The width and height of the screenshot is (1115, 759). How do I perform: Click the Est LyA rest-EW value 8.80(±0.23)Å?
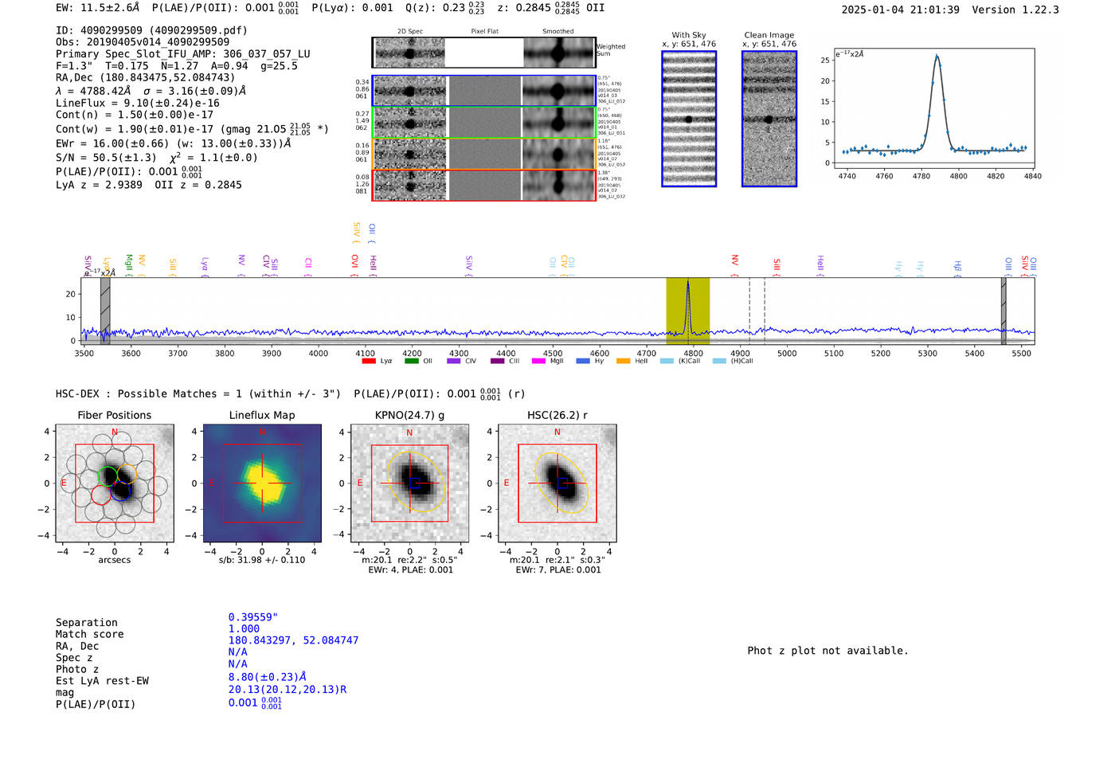coord(268,677)
